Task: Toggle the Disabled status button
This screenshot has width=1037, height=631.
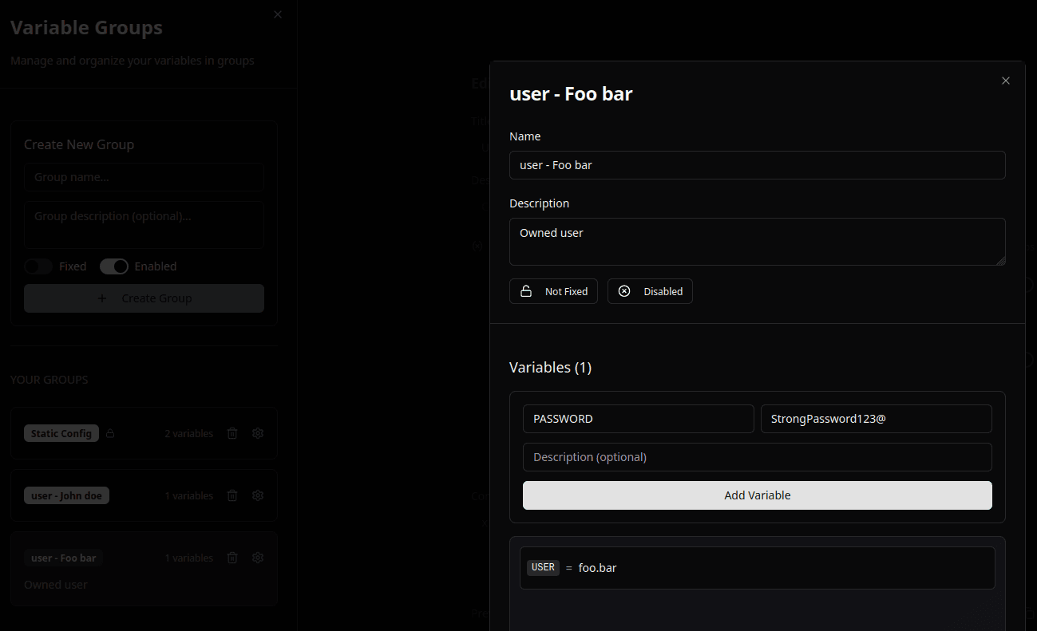Action: click(x=650, y=291)
